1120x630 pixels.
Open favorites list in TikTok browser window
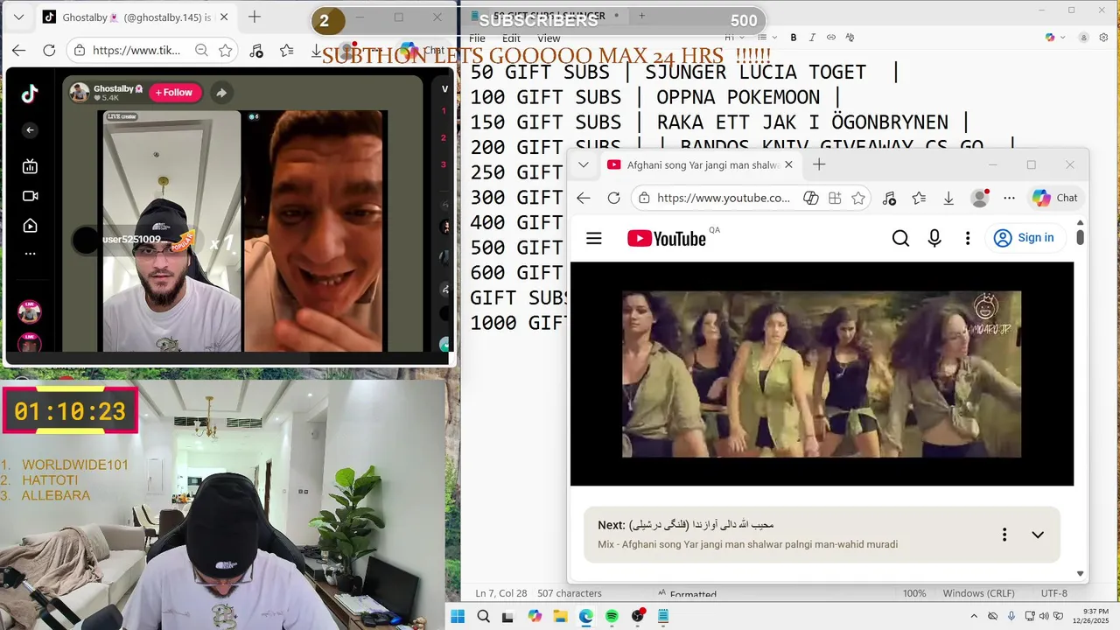286,51
